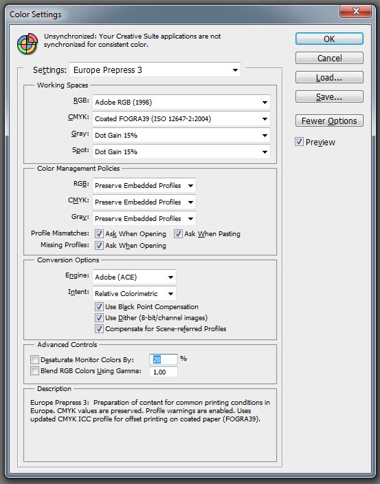Cancel the Color Settings dialog

coord(329,58)
